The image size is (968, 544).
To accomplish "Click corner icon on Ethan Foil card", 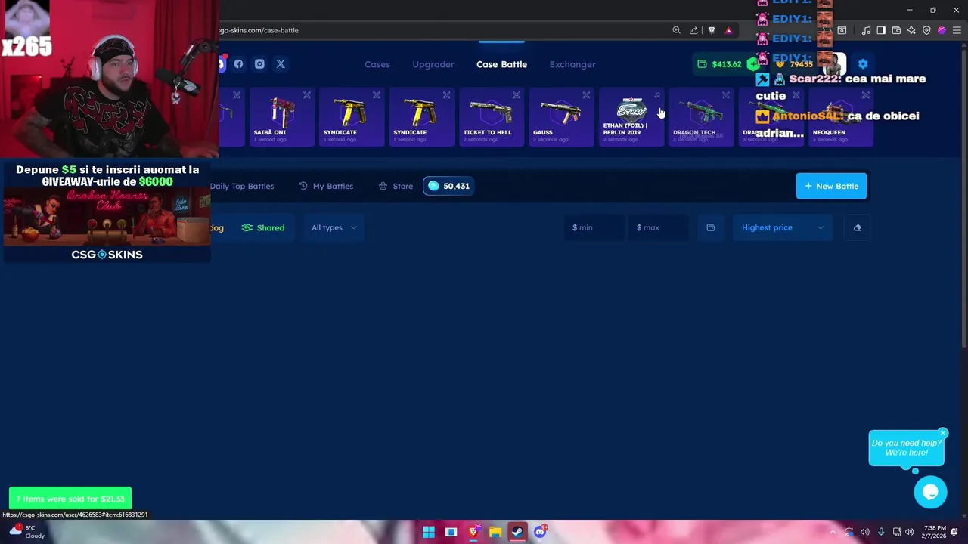I will [x=656, y=95].
